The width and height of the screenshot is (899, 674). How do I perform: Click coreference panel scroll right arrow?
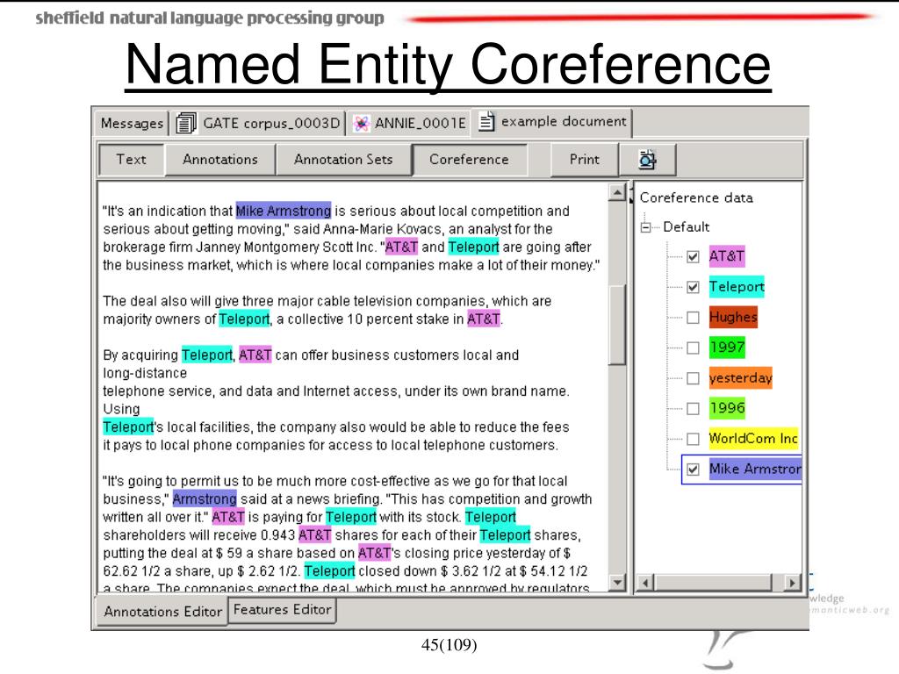point(793,584)
